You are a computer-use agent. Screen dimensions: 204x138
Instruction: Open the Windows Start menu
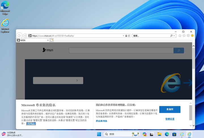pos(99,134)
